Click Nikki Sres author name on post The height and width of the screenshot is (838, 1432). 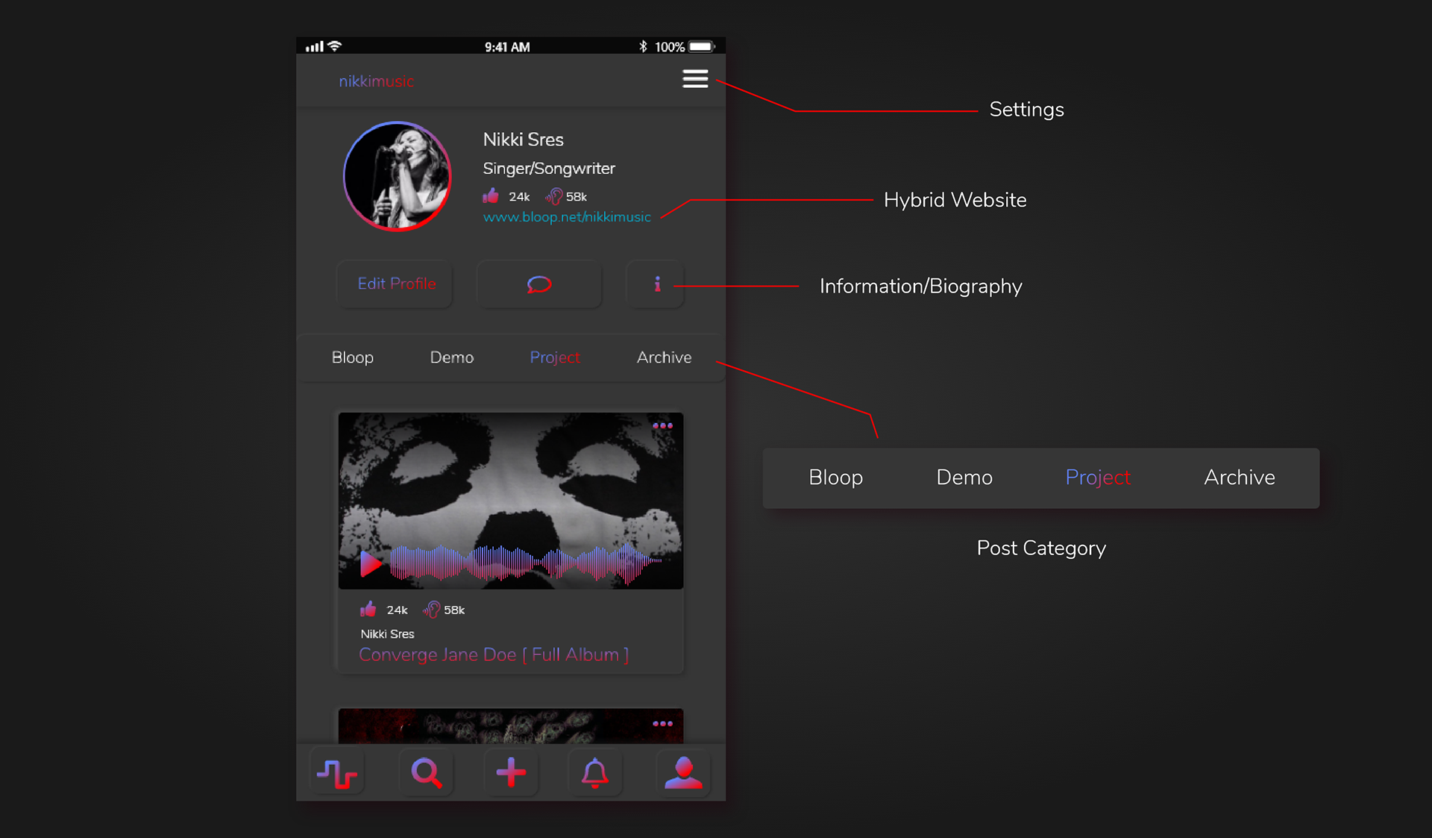(387, 634)
